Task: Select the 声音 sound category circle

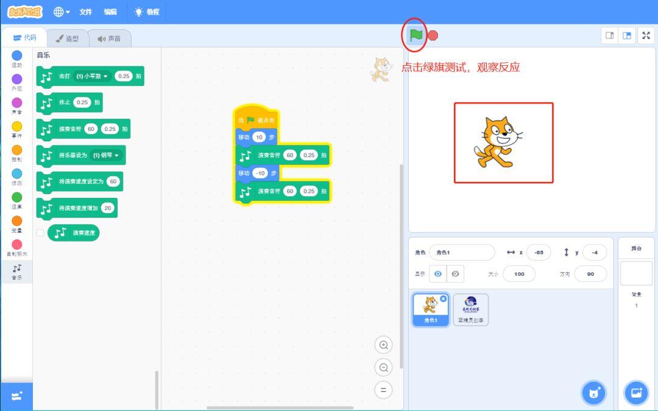Action: pos(17,106)
